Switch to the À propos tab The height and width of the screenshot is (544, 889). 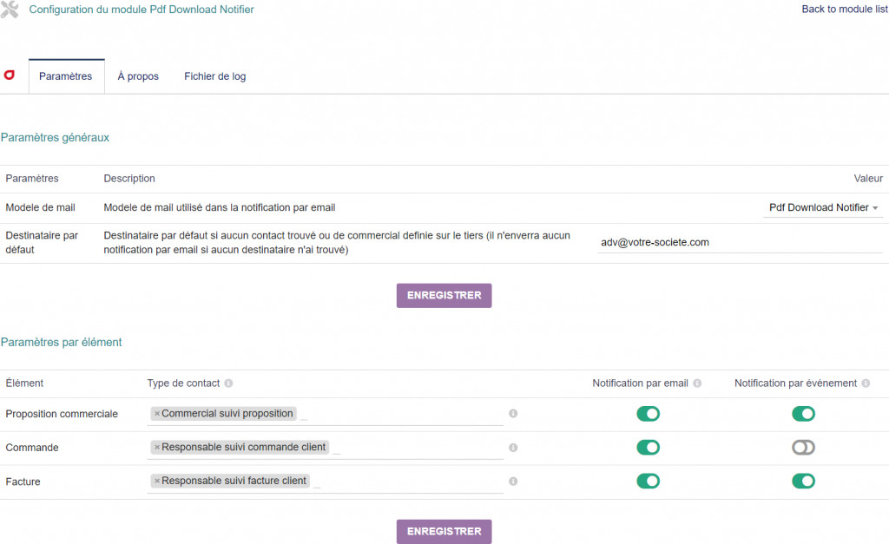pos(138,76)
